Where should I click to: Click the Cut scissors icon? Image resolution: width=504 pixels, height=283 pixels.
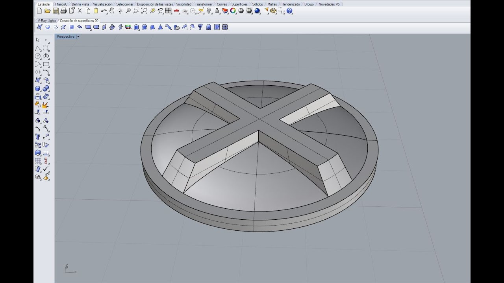coord(80,11)
